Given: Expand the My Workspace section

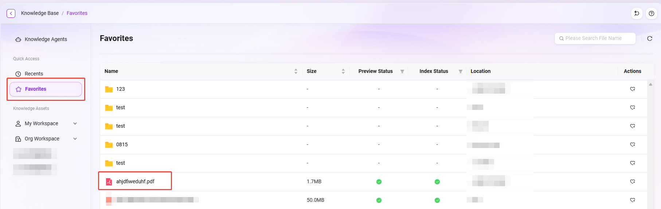Looking at the screenshot, I should click(x=75, y=123).
